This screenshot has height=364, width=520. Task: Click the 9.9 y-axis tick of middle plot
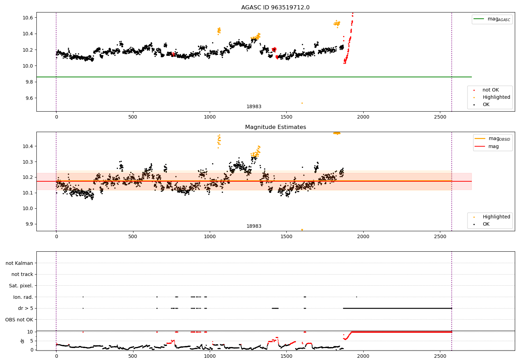click(29, 224)
